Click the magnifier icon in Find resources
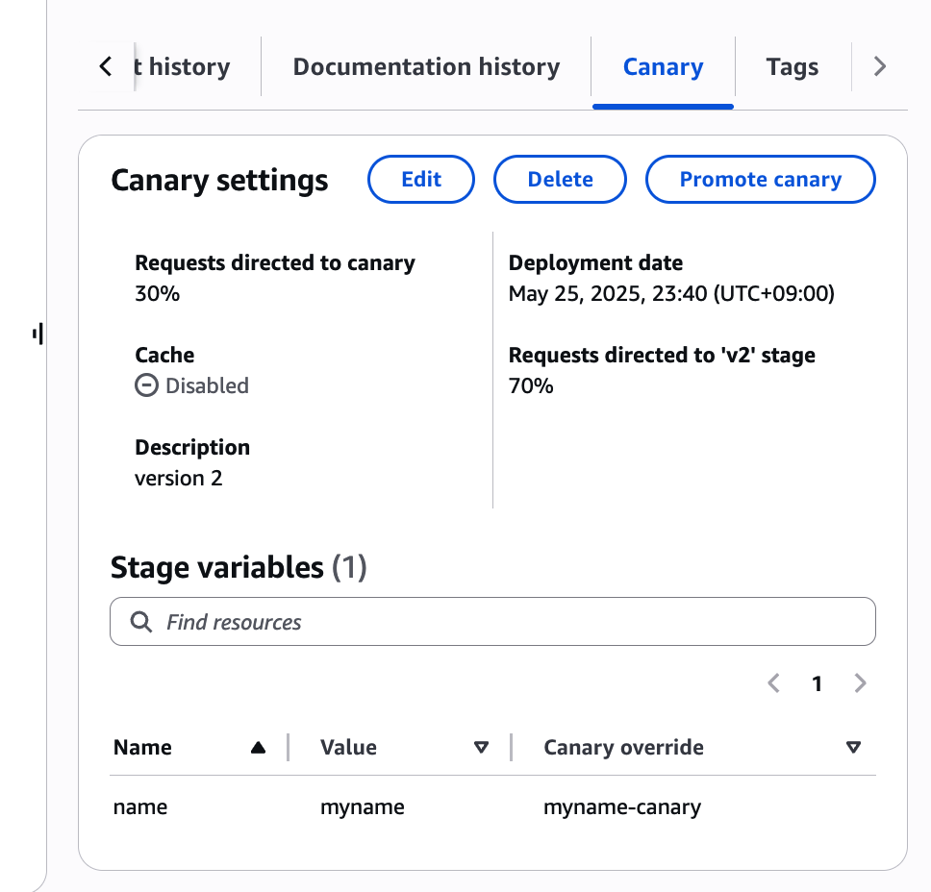931x892 pixels. pos(141,622)
